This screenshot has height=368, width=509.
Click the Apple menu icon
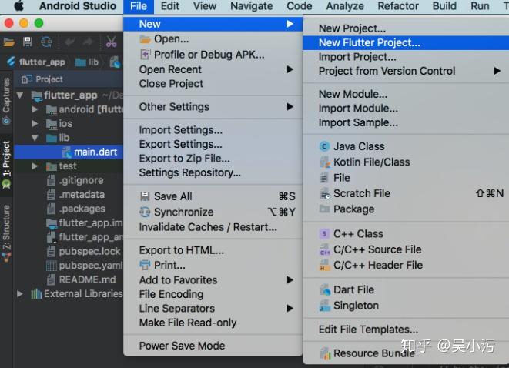[19, 6]
